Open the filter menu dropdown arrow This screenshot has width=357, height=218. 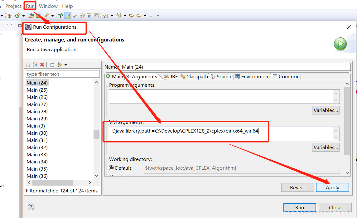point(65,65)
